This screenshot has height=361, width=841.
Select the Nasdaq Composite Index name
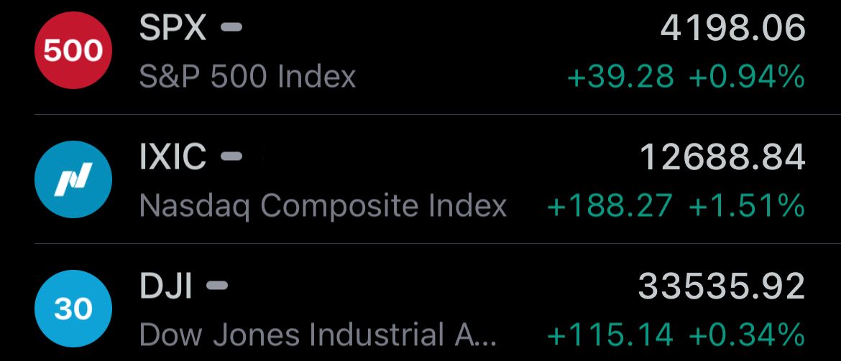click(x=323, y=206)
